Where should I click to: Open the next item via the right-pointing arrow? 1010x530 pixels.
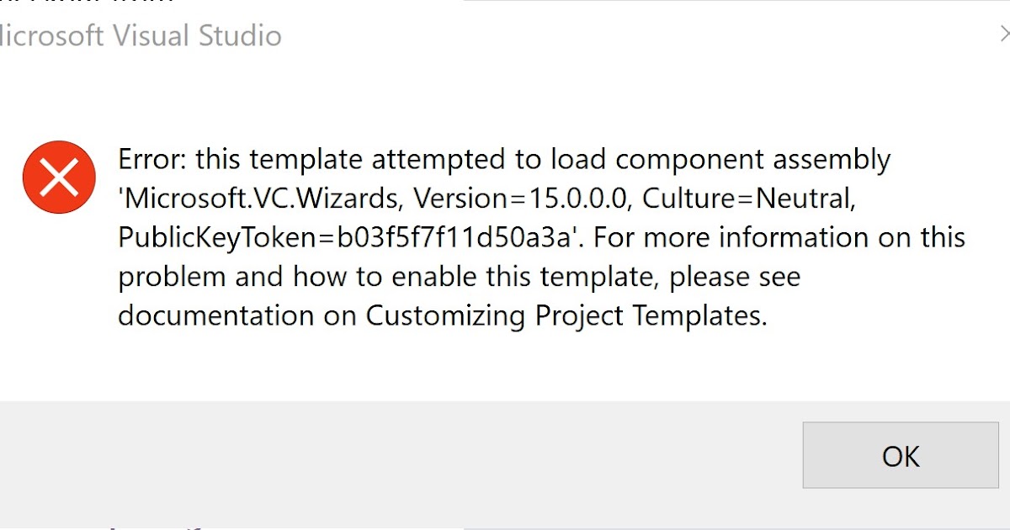(1005, 35)
